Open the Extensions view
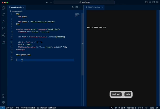The height and width of the screenshot is (109, 160). (x=3, y=35)
